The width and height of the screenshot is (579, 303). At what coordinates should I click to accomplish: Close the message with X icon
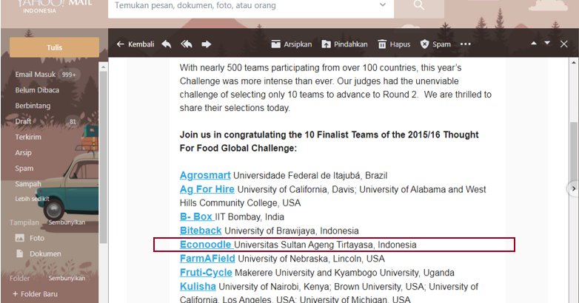[x=564, y=44]
